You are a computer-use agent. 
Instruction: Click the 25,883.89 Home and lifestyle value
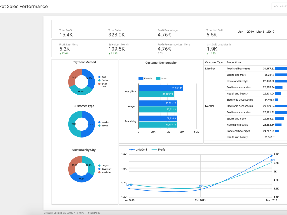[x=269, y=125]
